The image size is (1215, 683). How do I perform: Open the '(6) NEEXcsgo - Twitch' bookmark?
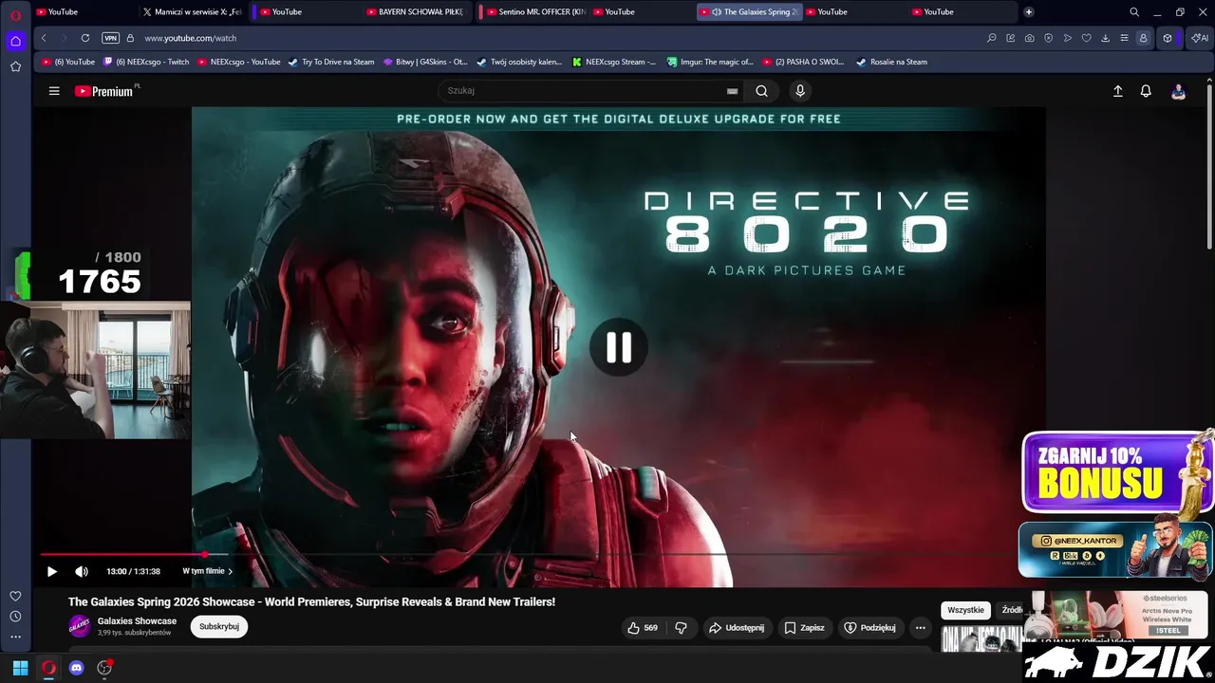(146, 62)
